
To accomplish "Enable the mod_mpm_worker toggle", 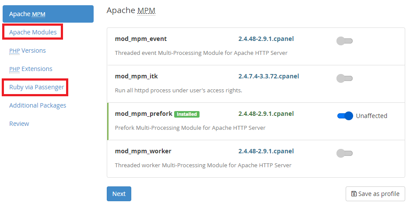I will (x=344, y=153).
